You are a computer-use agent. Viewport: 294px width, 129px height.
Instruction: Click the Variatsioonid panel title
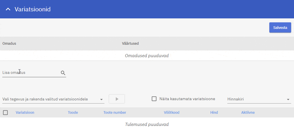point(32,9)
